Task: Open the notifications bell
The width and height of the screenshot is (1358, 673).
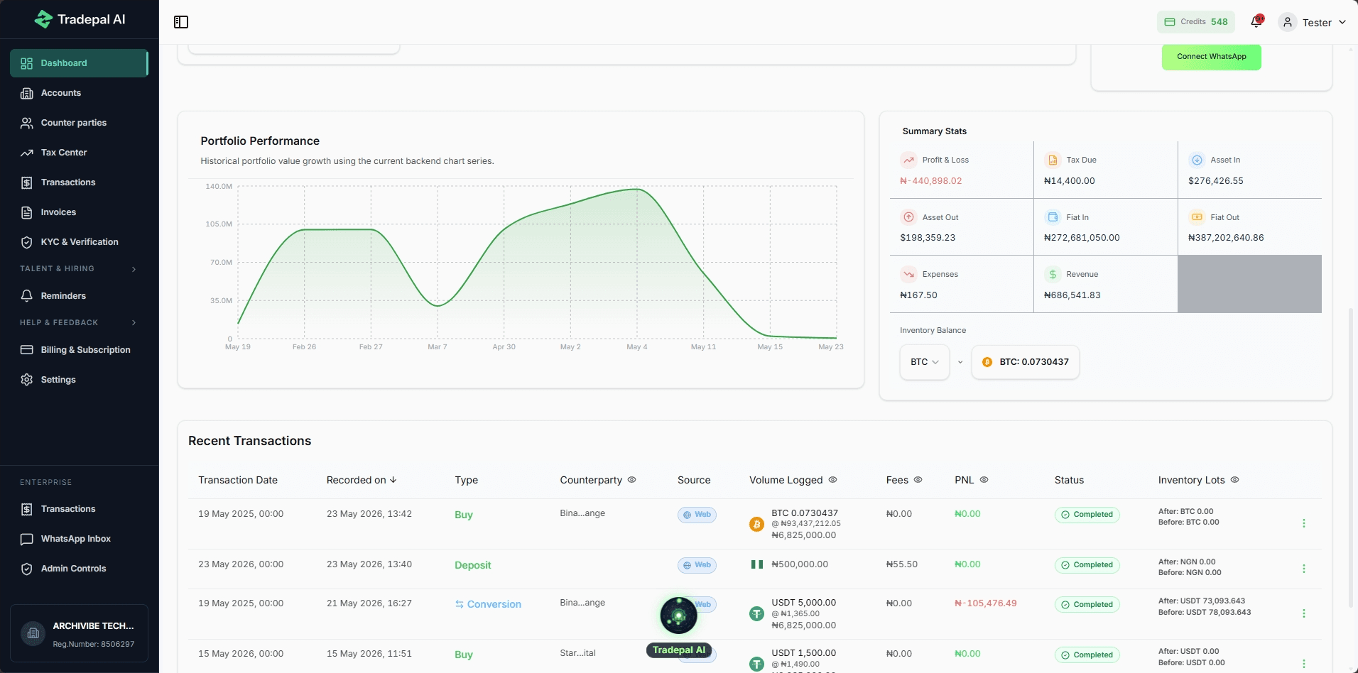Action: pos(1256,22)
